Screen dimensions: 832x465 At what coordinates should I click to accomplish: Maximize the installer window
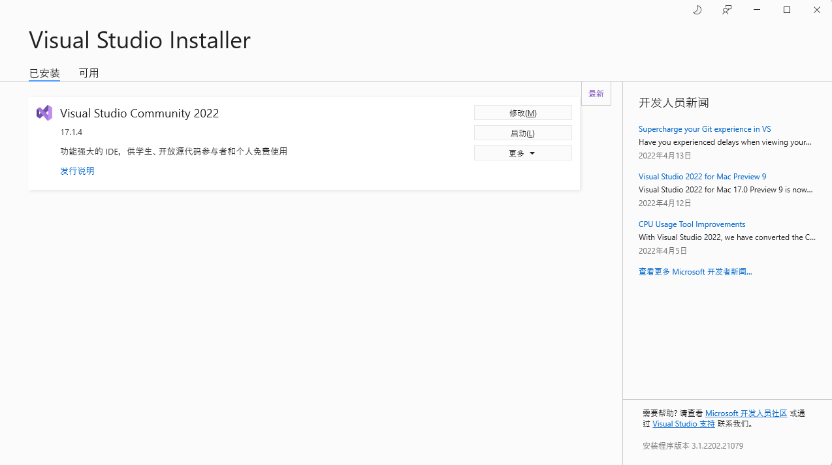(787, 10)
